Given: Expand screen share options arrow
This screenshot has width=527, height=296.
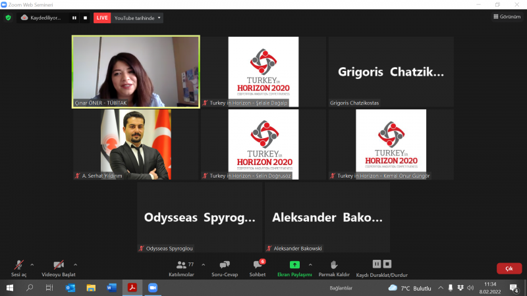Looking at the screenshot, I should [310, 265].
